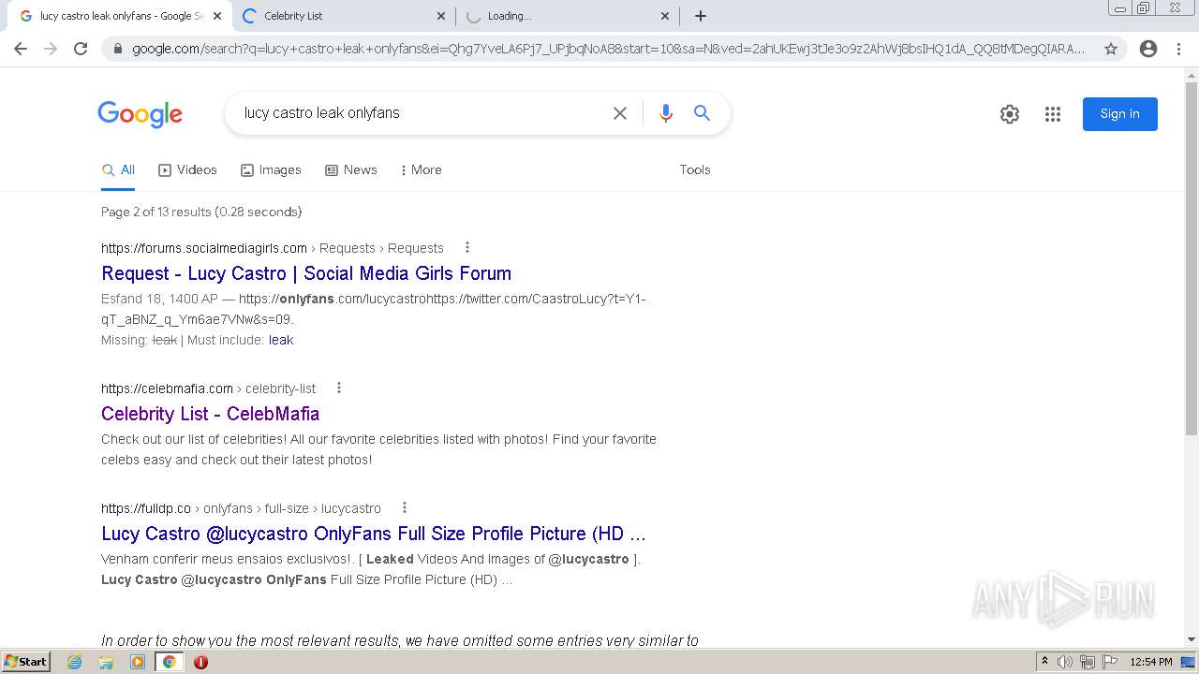
Task: Click the taskbar clock 12:54 PM
Action: tap(1151, 662)
